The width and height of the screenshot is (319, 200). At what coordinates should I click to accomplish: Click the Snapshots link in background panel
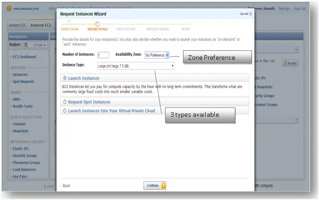point(264,87)
